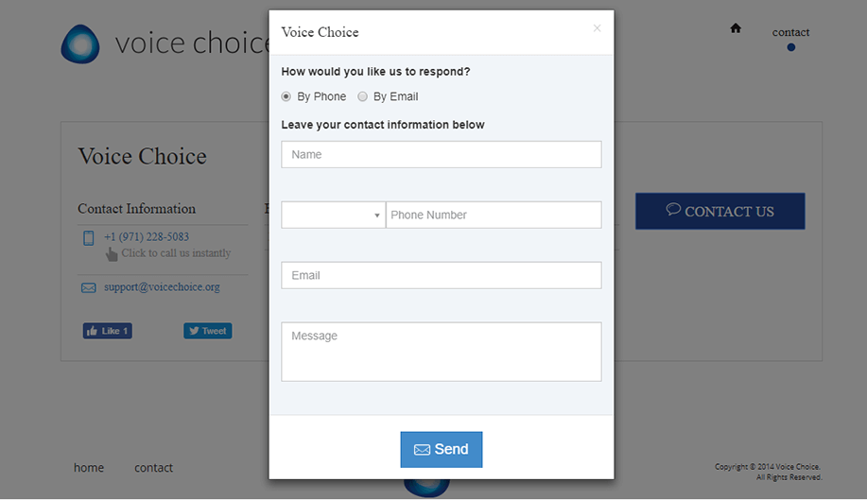867x500 pixels.
Task: Click the CONTACT US button
Action: click(x=720, y=211)
